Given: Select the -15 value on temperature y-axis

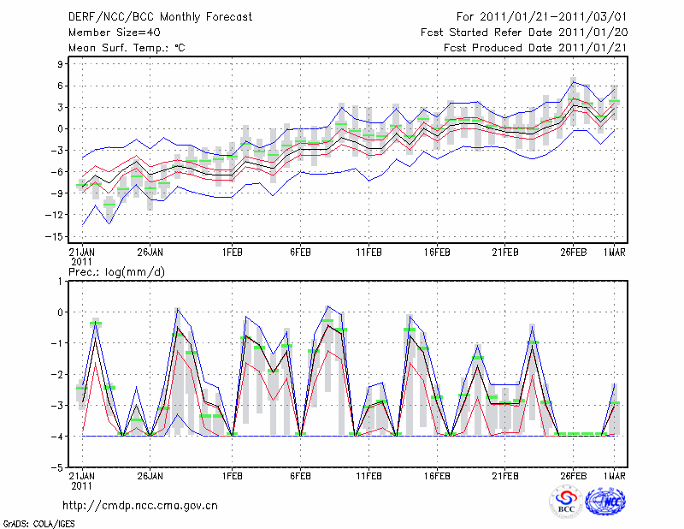Looking at the screenshot, I should [x=57, y=236].
